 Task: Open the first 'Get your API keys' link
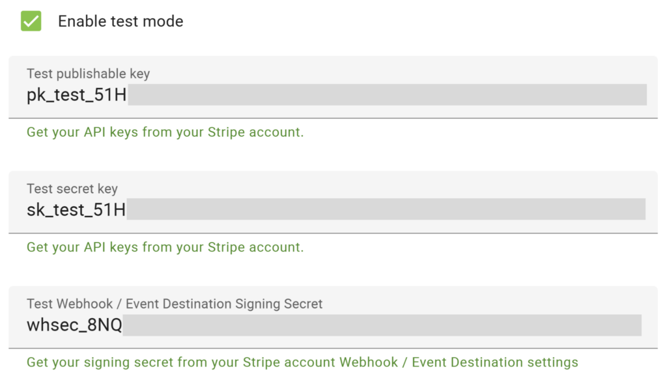coord(165,132)
